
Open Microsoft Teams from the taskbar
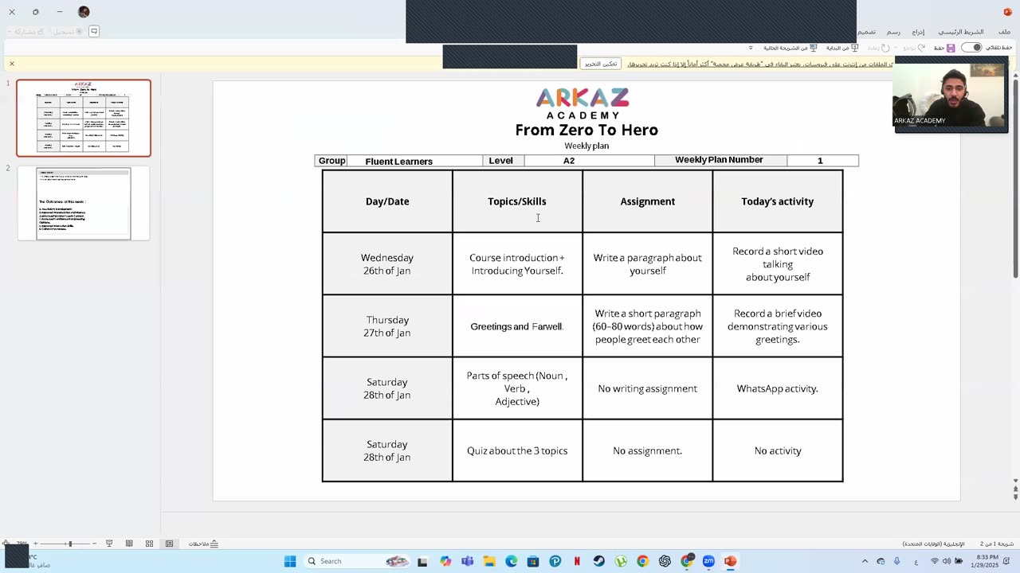467,561
